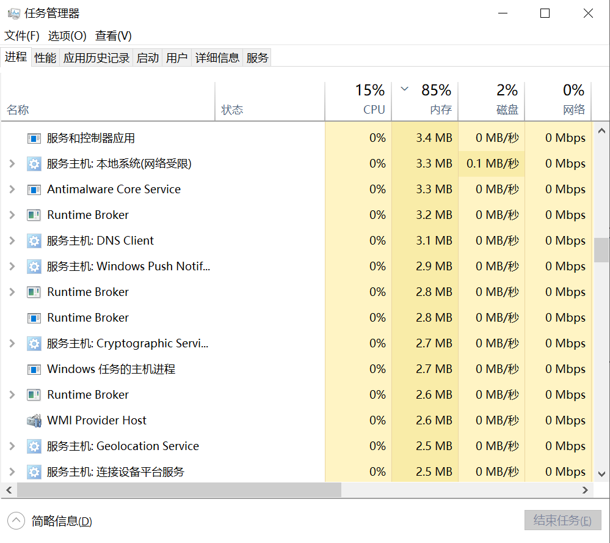Click the 状态 column header
The image size is (610, 543).
270,102
